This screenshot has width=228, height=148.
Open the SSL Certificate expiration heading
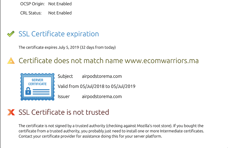[59, 34]
